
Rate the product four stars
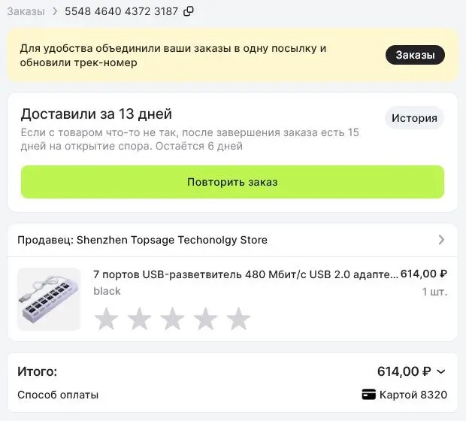(x=205, y=319)
